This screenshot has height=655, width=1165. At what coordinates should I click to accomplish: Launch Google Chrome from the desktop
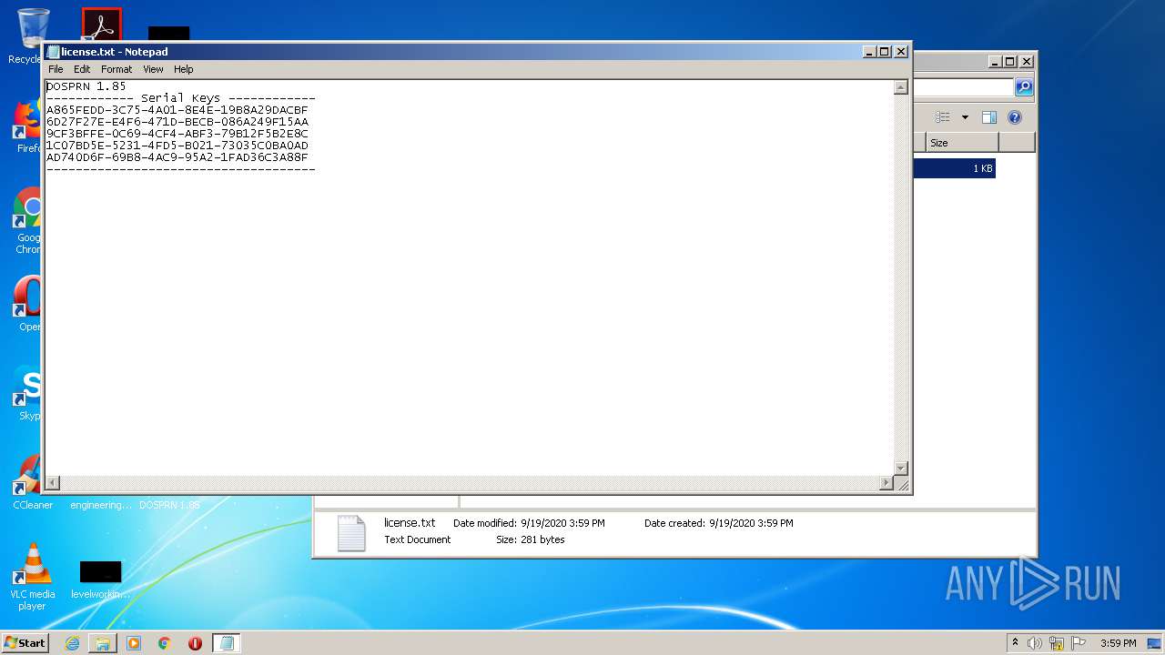(27, 218)
